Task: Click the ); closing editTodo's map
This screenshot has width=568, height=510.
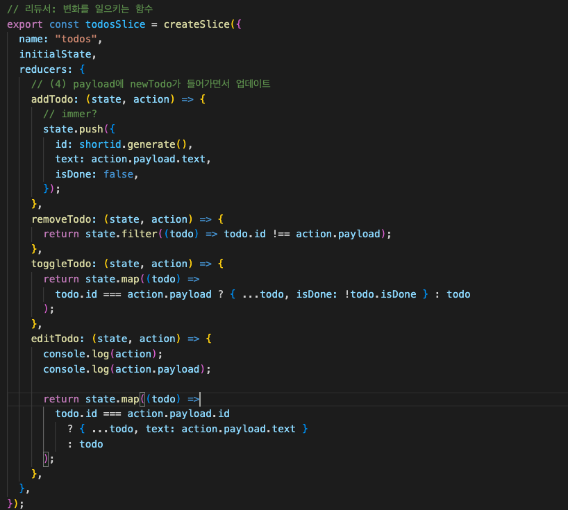Action: click(x=49, y=459)
